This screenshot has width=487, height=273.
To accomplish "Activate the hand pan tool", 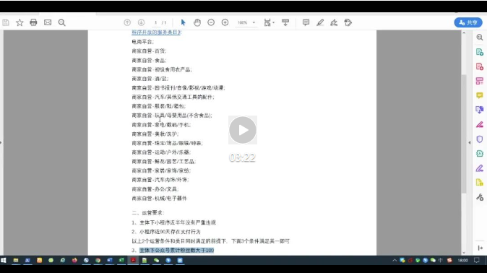I will (197, 22).
